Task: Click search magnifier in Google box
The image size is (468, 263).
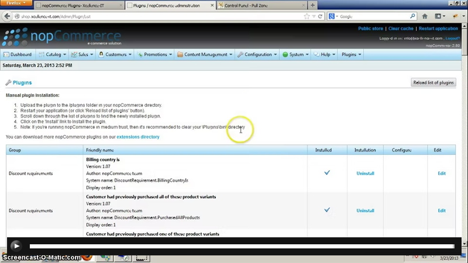Action: (x=412, y=16)
